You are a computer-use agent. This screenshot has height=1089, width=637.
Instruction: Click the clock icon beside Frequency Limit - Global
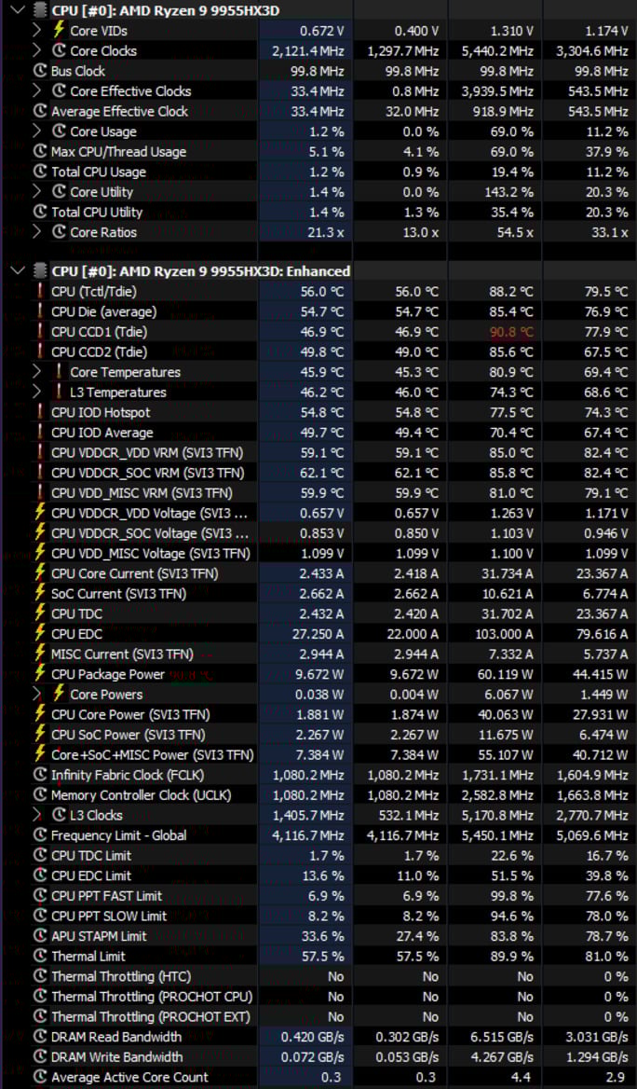coord(40,834)
